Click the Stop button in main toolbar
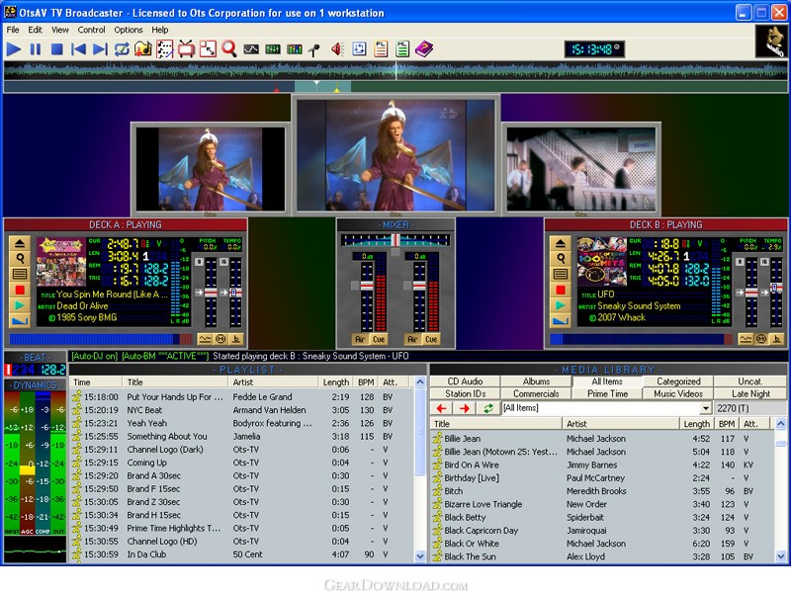Viewport: 791px width, 593px height. 57,49
